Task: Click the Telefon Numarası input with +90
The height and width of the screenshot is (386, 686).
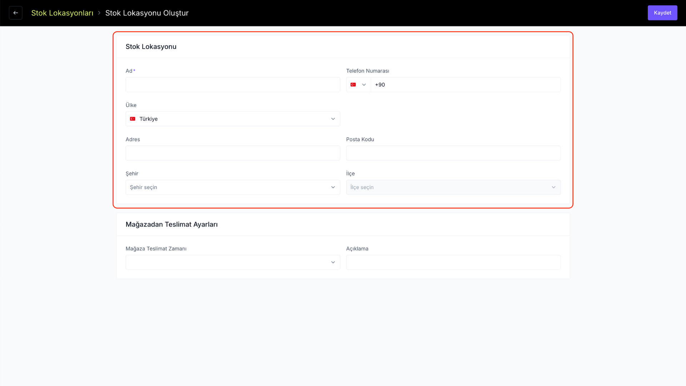Action: [466, 85]
